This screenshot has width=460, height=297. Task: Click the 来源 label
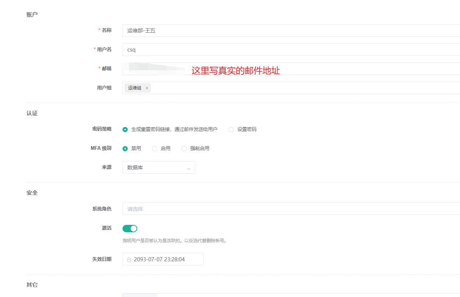[x=107, y=167]
